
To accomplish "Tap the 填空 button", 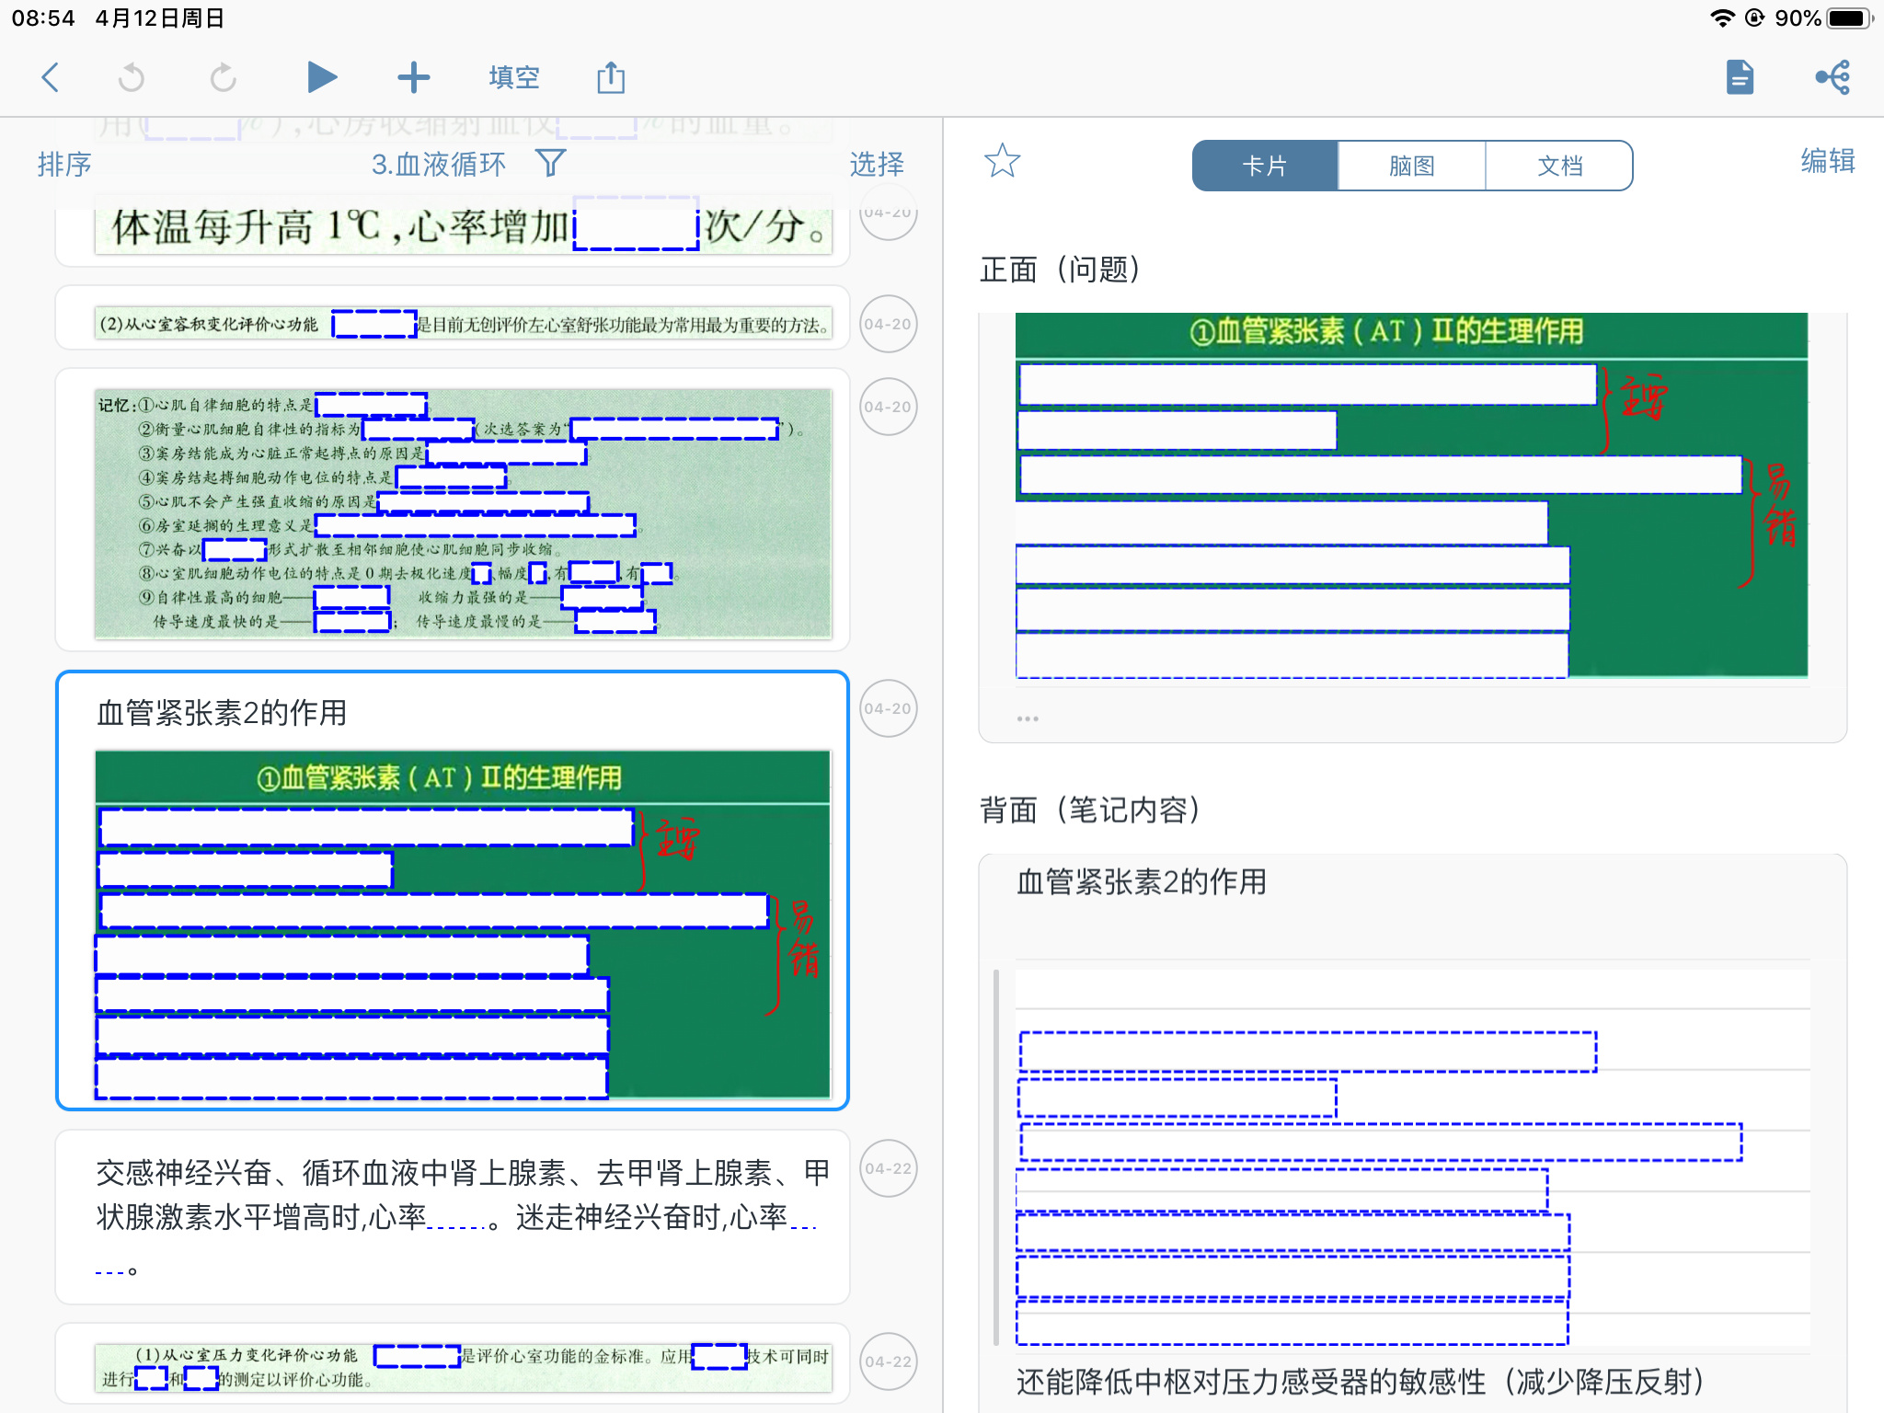I will pos(514,77).
